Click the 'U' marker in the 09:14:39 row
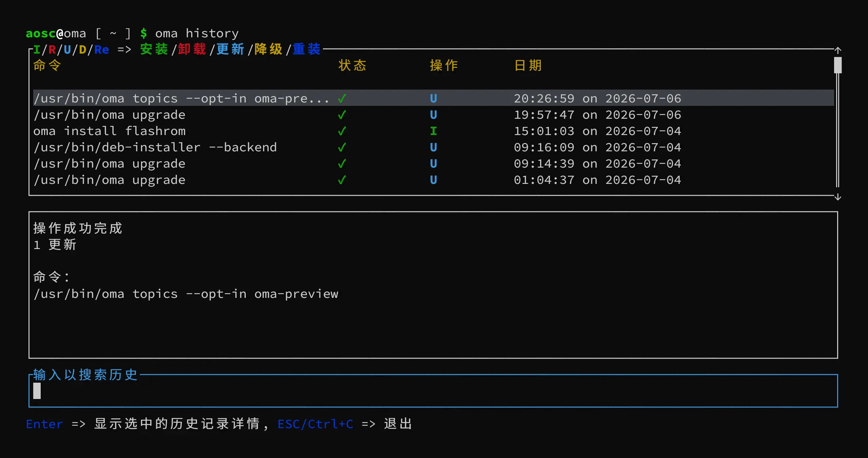 (433, 164)
